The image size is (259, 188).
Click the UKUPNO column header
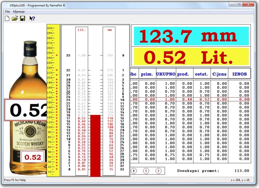(166, 74)
